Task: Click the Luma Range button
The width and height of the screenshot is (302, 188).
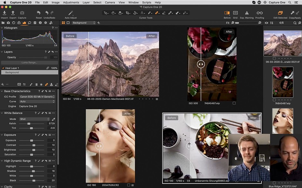Action: pyautogui.click(x=29, y=62)
